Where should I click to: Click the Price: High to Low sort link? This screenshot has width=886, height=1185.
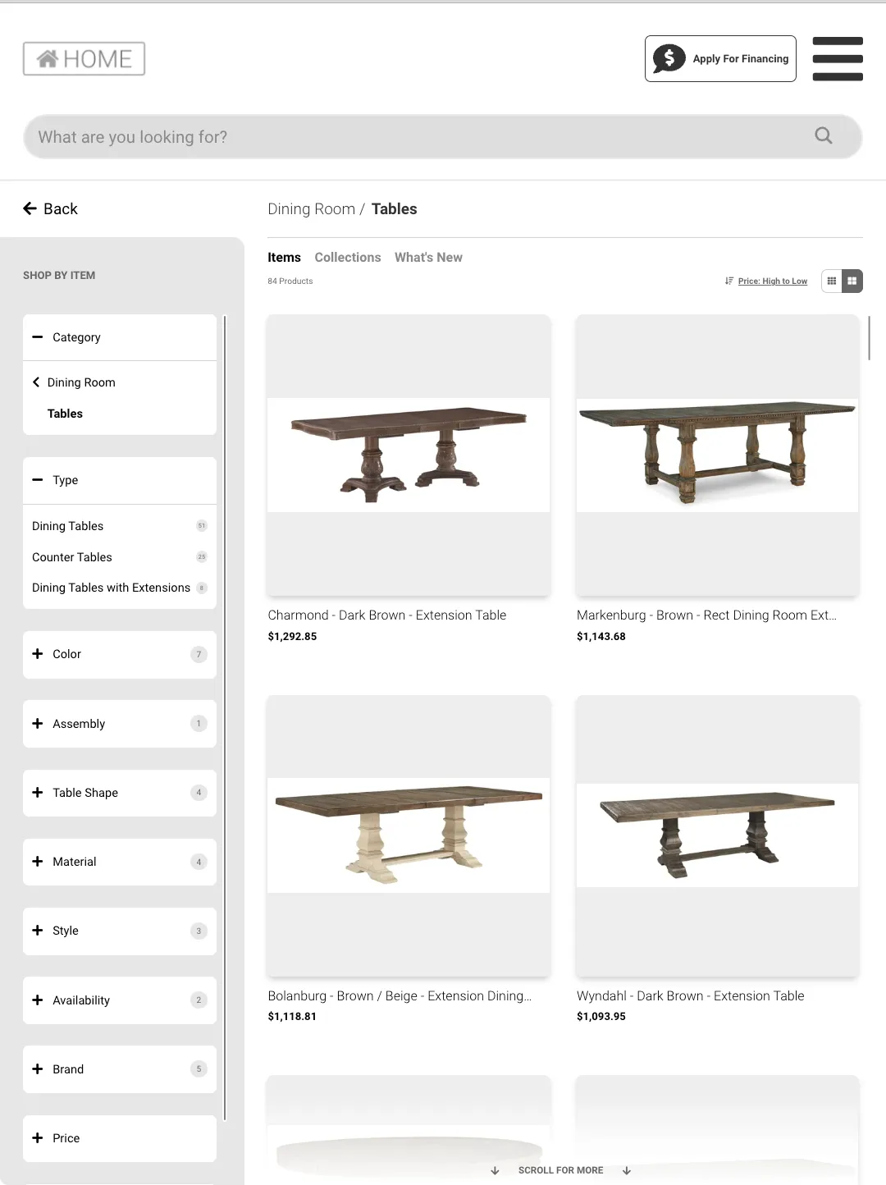pos(773,281)
